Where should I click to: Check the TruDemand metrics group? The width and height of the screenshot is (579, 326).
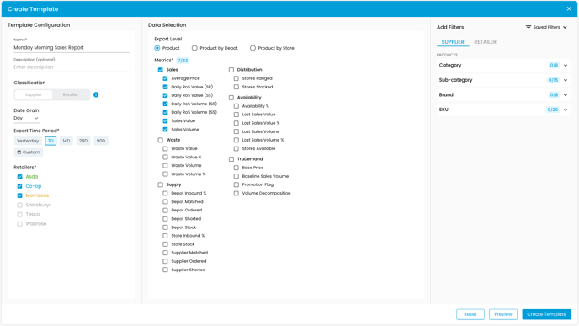(x=231, y=159)
